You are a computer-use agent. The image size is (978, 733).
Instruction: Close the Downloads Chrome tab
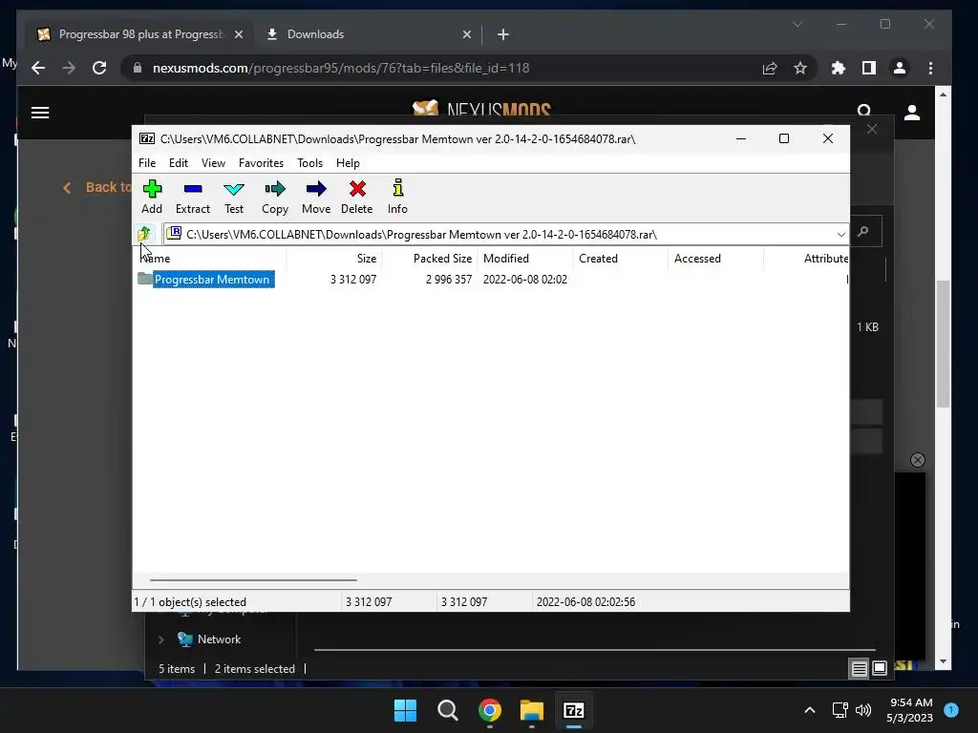pos(466,34)
